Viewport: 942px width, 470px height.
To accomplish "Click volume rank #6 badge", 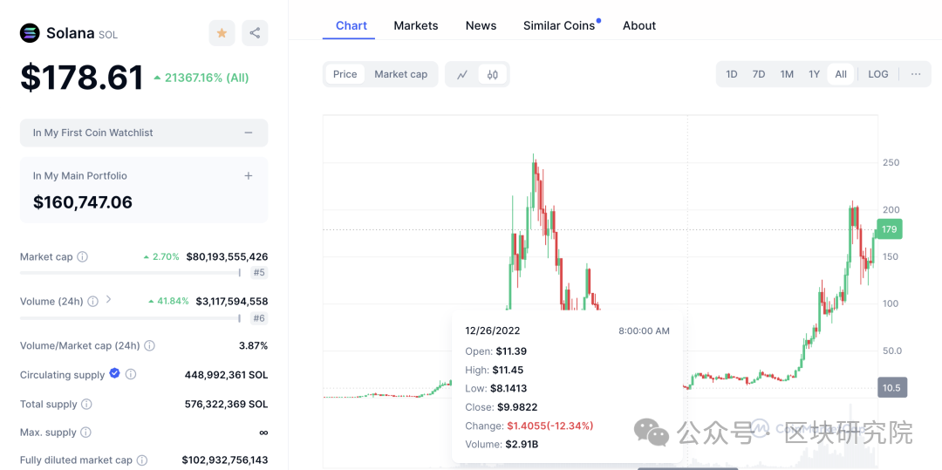I will tap(259, 318).
